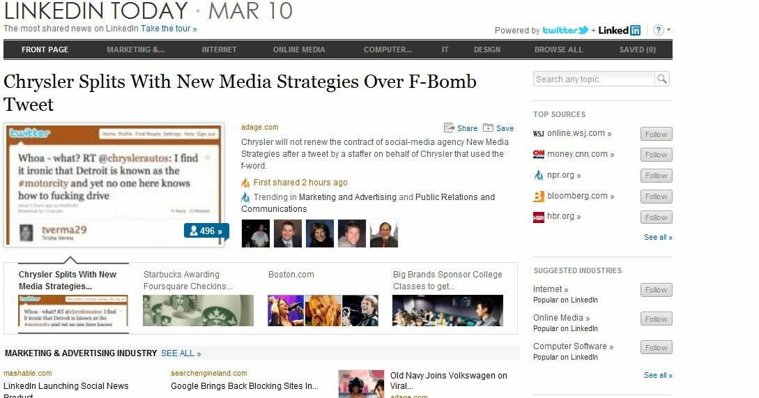Follow the bloomberg.com source
Screen dimensions: 759x398
point(655,197)
